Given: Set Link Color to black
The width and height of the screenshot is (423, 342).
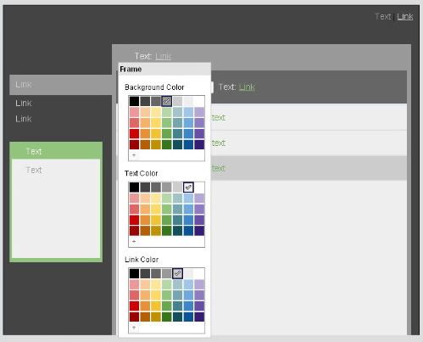Looking at the screenshot, I should click(x=134, y=273).
